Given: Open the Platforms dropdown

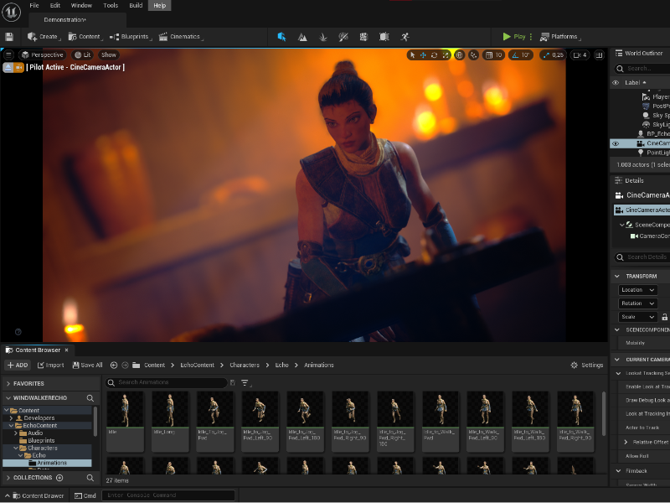Looking at the screenshot, I should click(x=560, y=37).
